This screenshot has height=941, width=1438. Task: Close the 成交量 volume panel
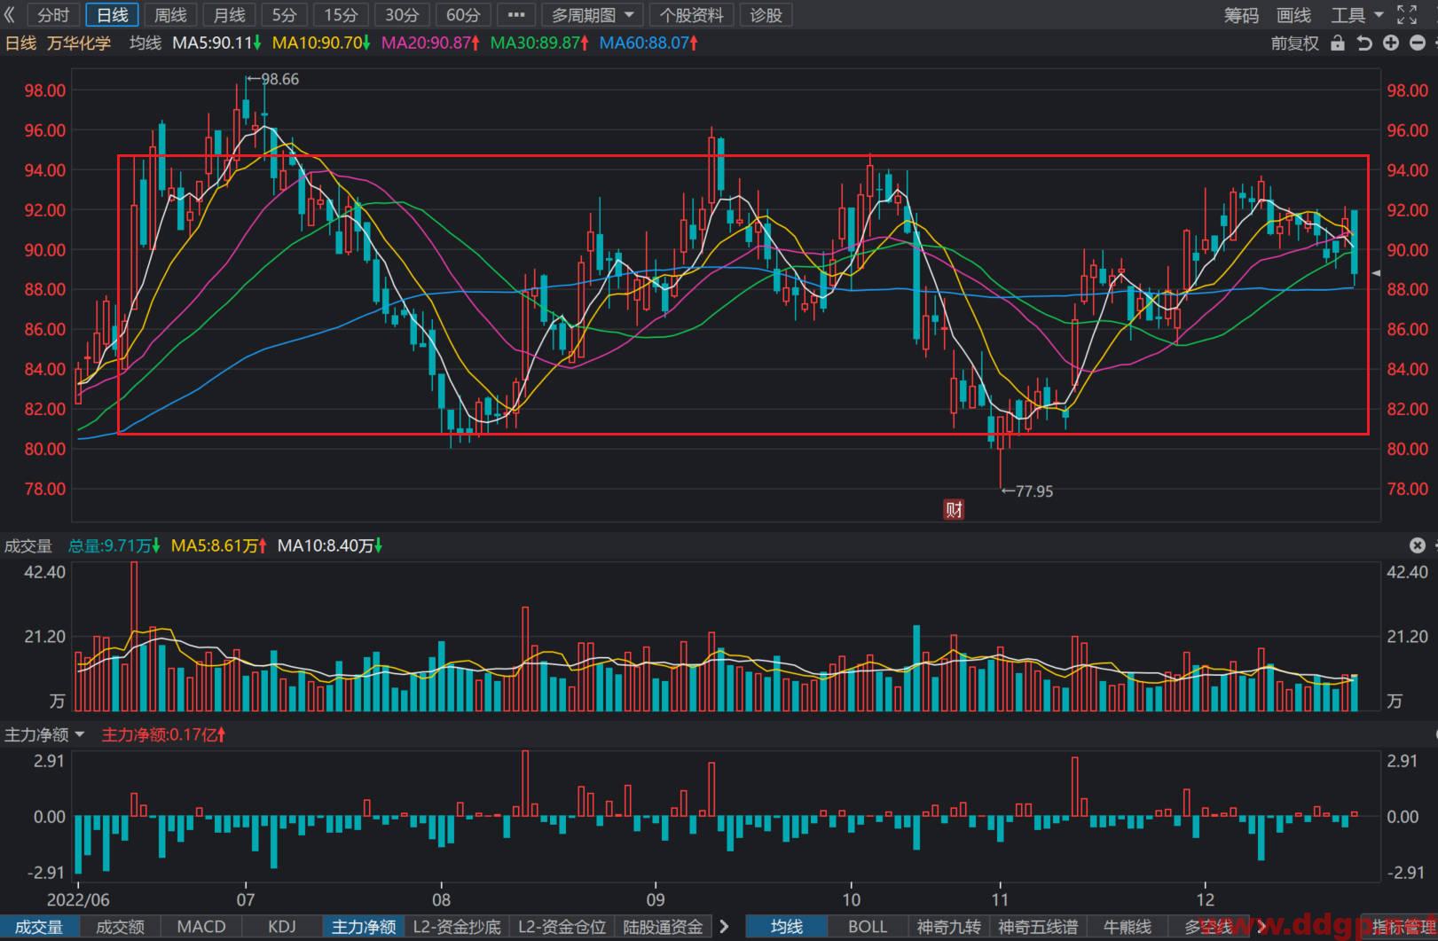click(x=1418, y=545)
